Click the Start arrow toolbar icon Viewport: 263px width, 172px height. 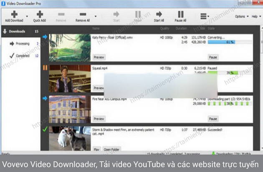tap(116, 14)
